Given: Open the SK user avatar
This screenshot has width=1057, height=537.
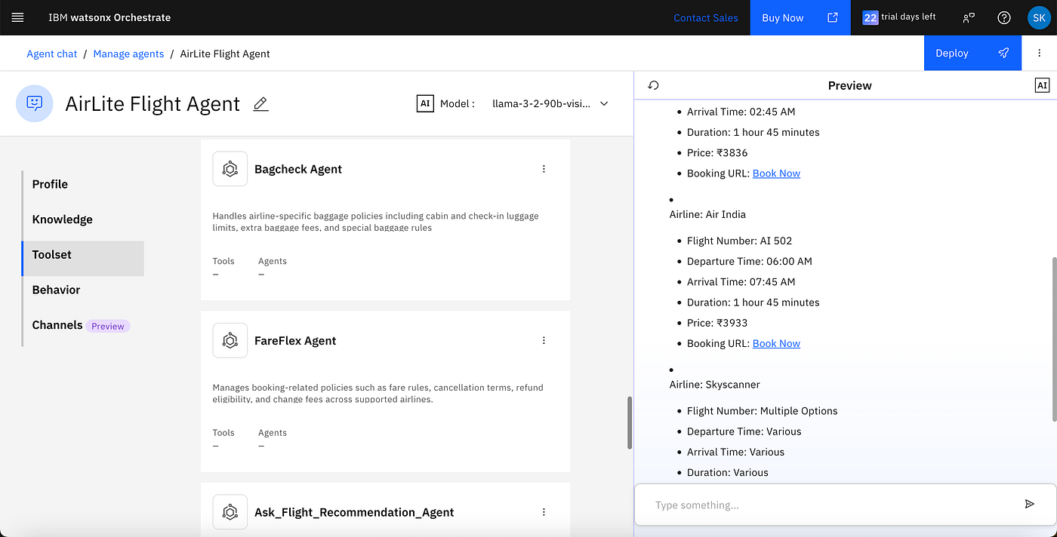Looking at the screenshot, I should pyautogui.click(x=1039, y=17).
